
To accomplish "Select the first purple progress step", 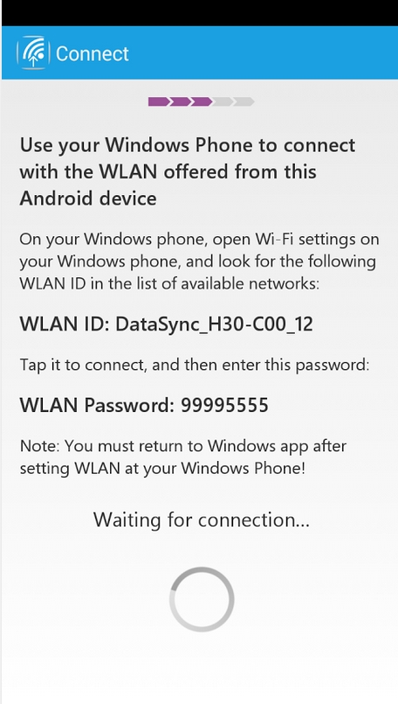I will [x=159, y=102].
